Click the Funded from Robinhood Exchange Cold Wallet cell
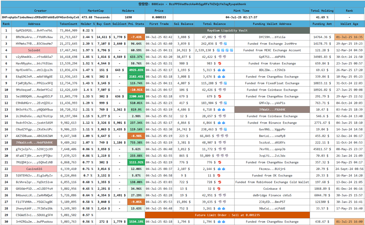Viewport: 365px width, 225px height. point(272,182)
